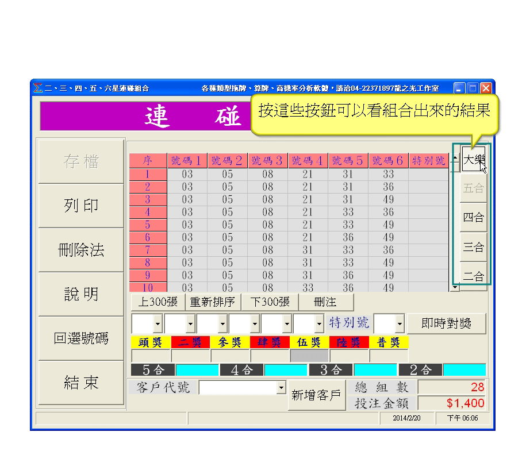
Task: Click the status bar date 2014/2/20
Action: coord(406,418)
